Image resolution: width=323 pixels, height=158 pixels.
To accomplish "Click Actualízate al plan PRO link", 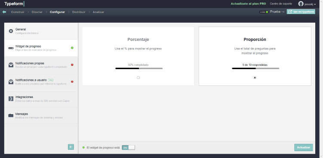I will [x=248, y=4].
